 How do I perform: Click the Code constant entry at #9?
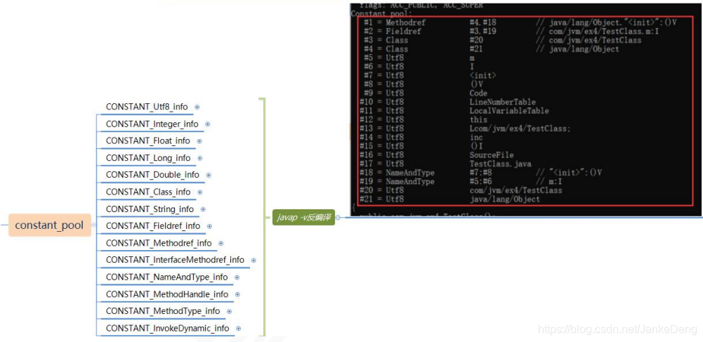(478, 93)
